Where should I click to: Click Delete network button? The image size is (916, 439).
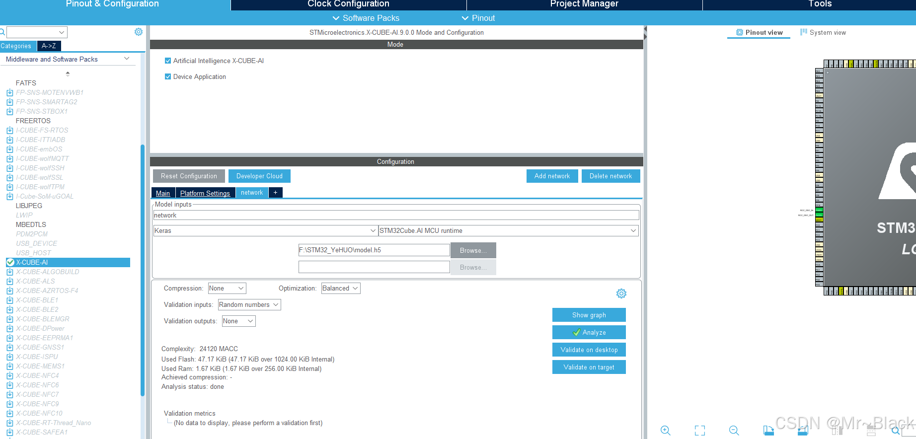pos(611,176)
